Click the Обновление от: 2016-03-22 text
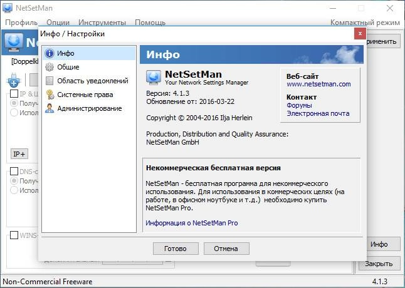This screenshot has width=405, height=288. click(191, 101)
